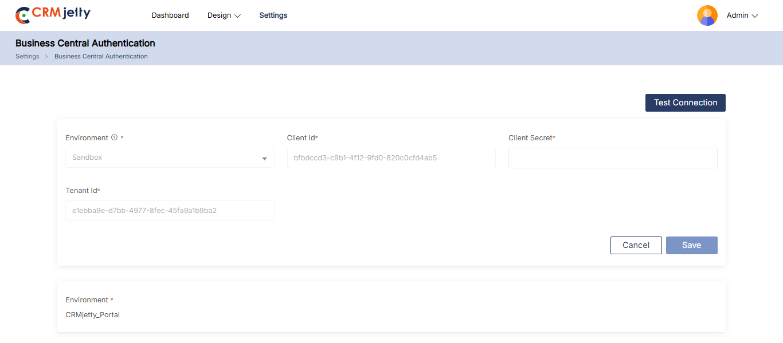Open the Admin account dropdown chevron
Image resolution: width=783 pixels, height=343 pixels.
(755, 16)
